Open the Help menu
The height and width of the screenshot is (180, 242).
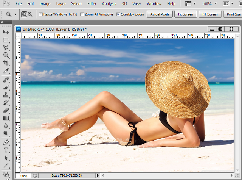171,3
